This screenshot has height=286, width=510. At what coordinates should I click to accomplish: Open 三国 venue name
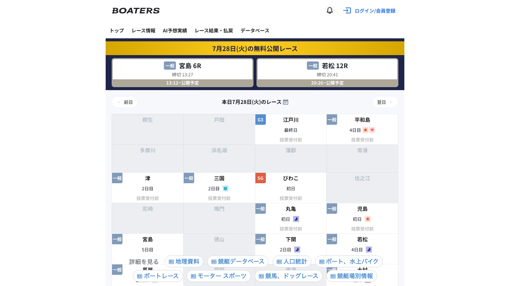click(x=219, y=178)
